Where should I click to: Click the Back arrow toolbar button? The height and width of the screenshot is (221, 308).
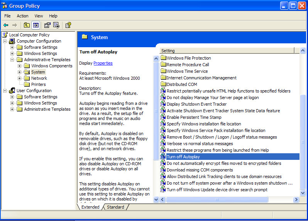point(6,25)
